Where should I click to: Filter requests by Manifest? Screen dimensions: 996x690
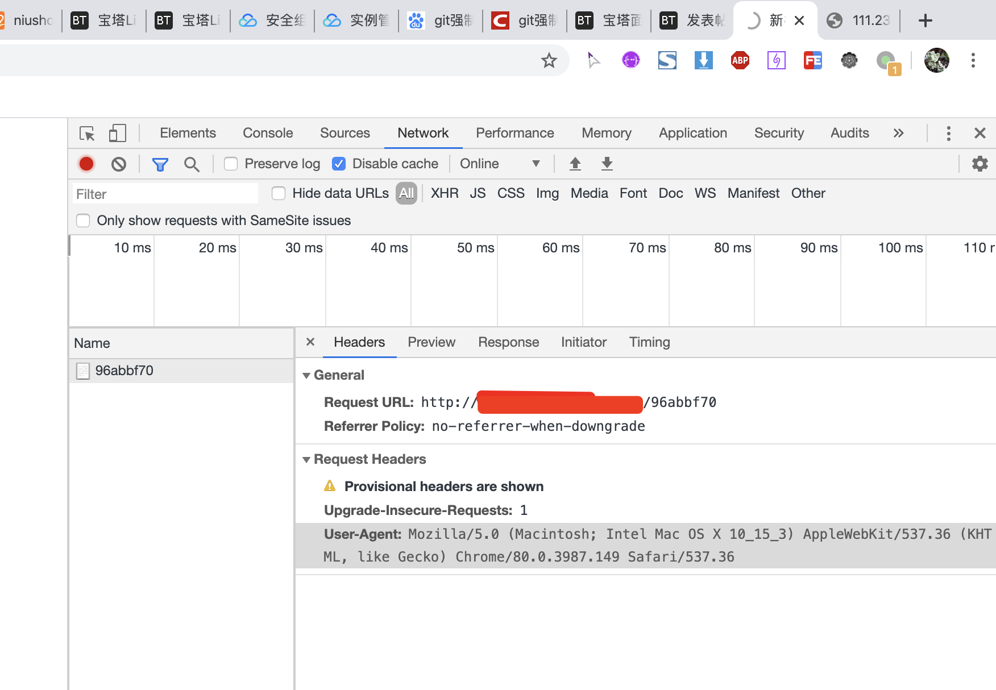754,193
